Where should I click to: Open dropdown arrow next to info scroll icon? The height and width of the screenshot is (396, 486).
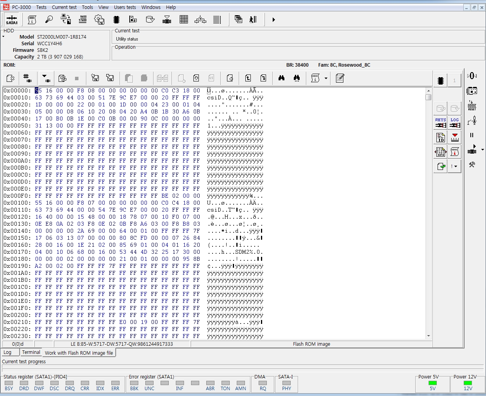pos(326,78)
